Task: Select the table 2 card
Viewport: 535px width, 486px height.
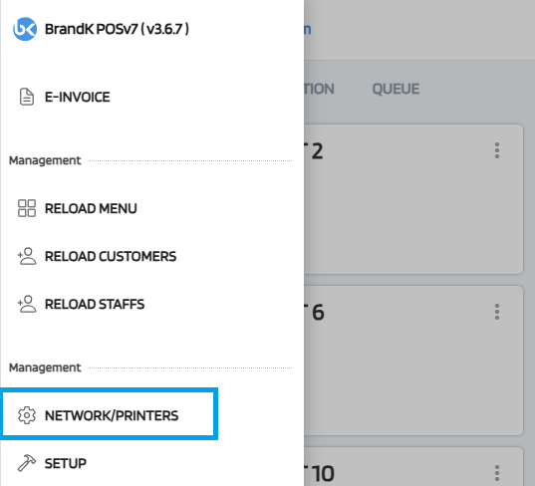Action: click(413, 199)
